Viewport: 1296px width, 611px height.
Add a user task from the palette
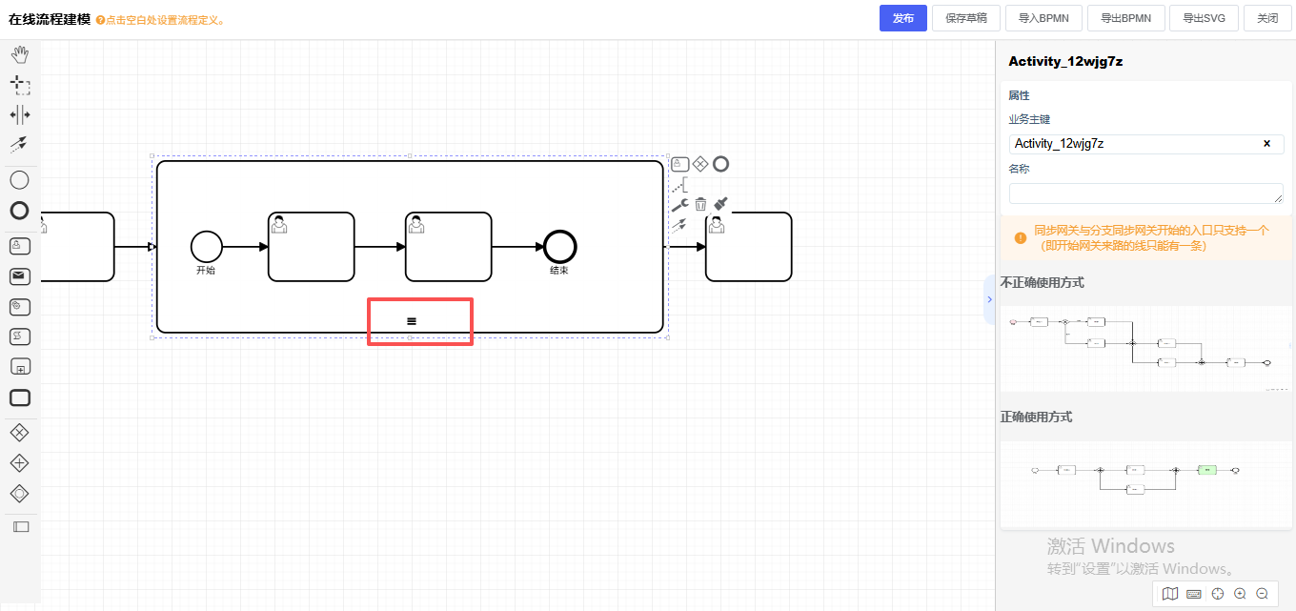(19, 246)
